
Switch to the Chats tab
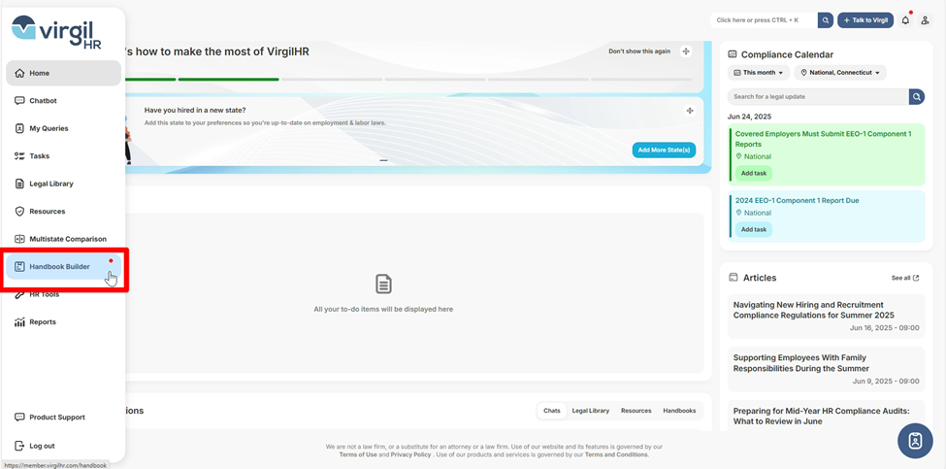point(552,411)
